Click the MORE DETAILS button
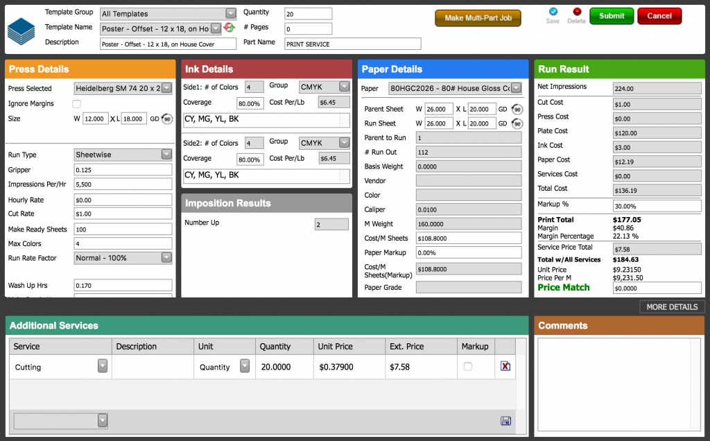 [x=671, y=306]
